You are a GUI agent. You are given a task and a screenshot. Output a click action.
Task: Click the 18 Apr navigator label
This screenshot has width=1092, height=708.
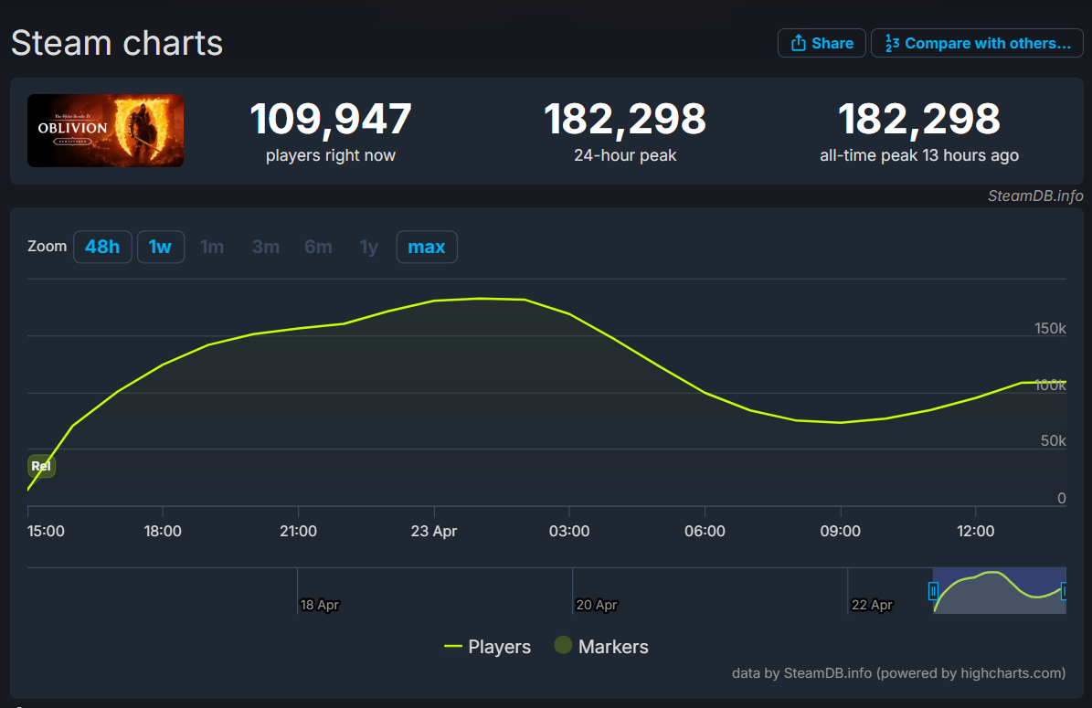tap(320, 605)
